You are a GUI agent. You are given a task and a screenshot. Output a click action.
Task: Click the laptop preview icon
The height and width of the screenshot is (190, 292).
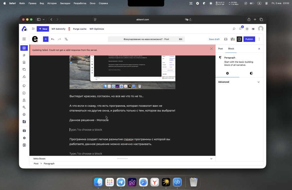[226, 39]
